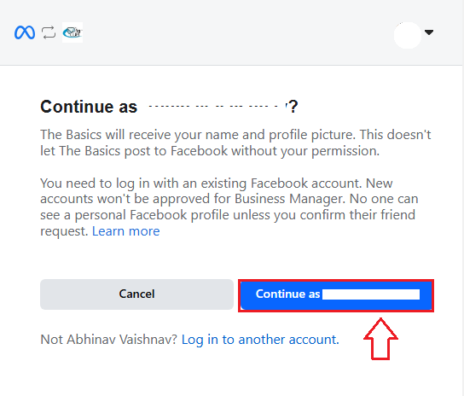Click the blue Continue as button
This screenshot has width=464, height=396.
336,295
